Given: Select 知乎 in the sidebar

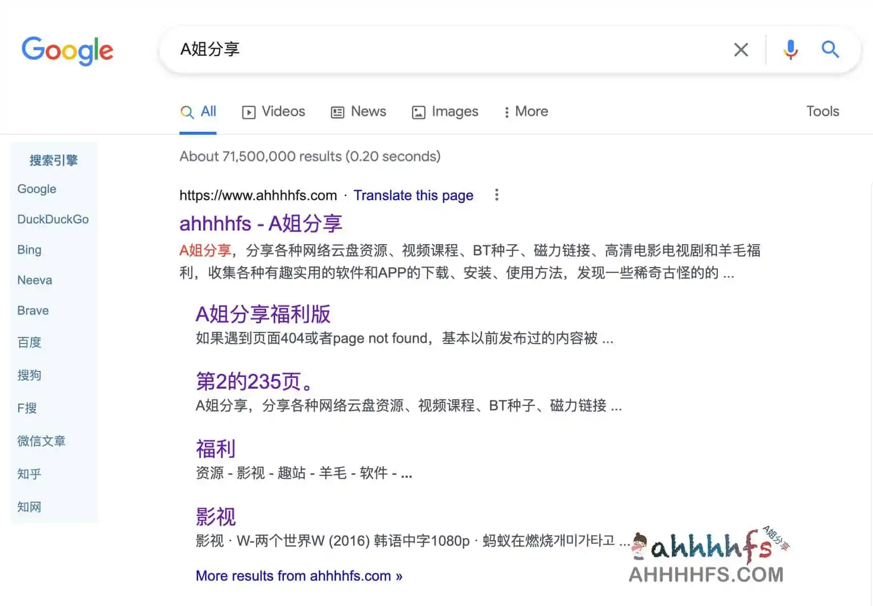Looking at the screenshot, I should tap(29, 474).
